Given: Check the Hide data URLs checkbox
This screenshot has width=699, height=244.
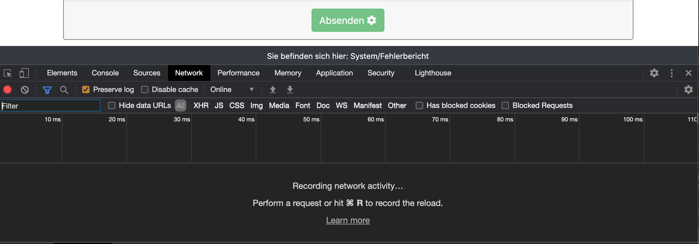Looking at the screenshot, I should click(112, 105).
